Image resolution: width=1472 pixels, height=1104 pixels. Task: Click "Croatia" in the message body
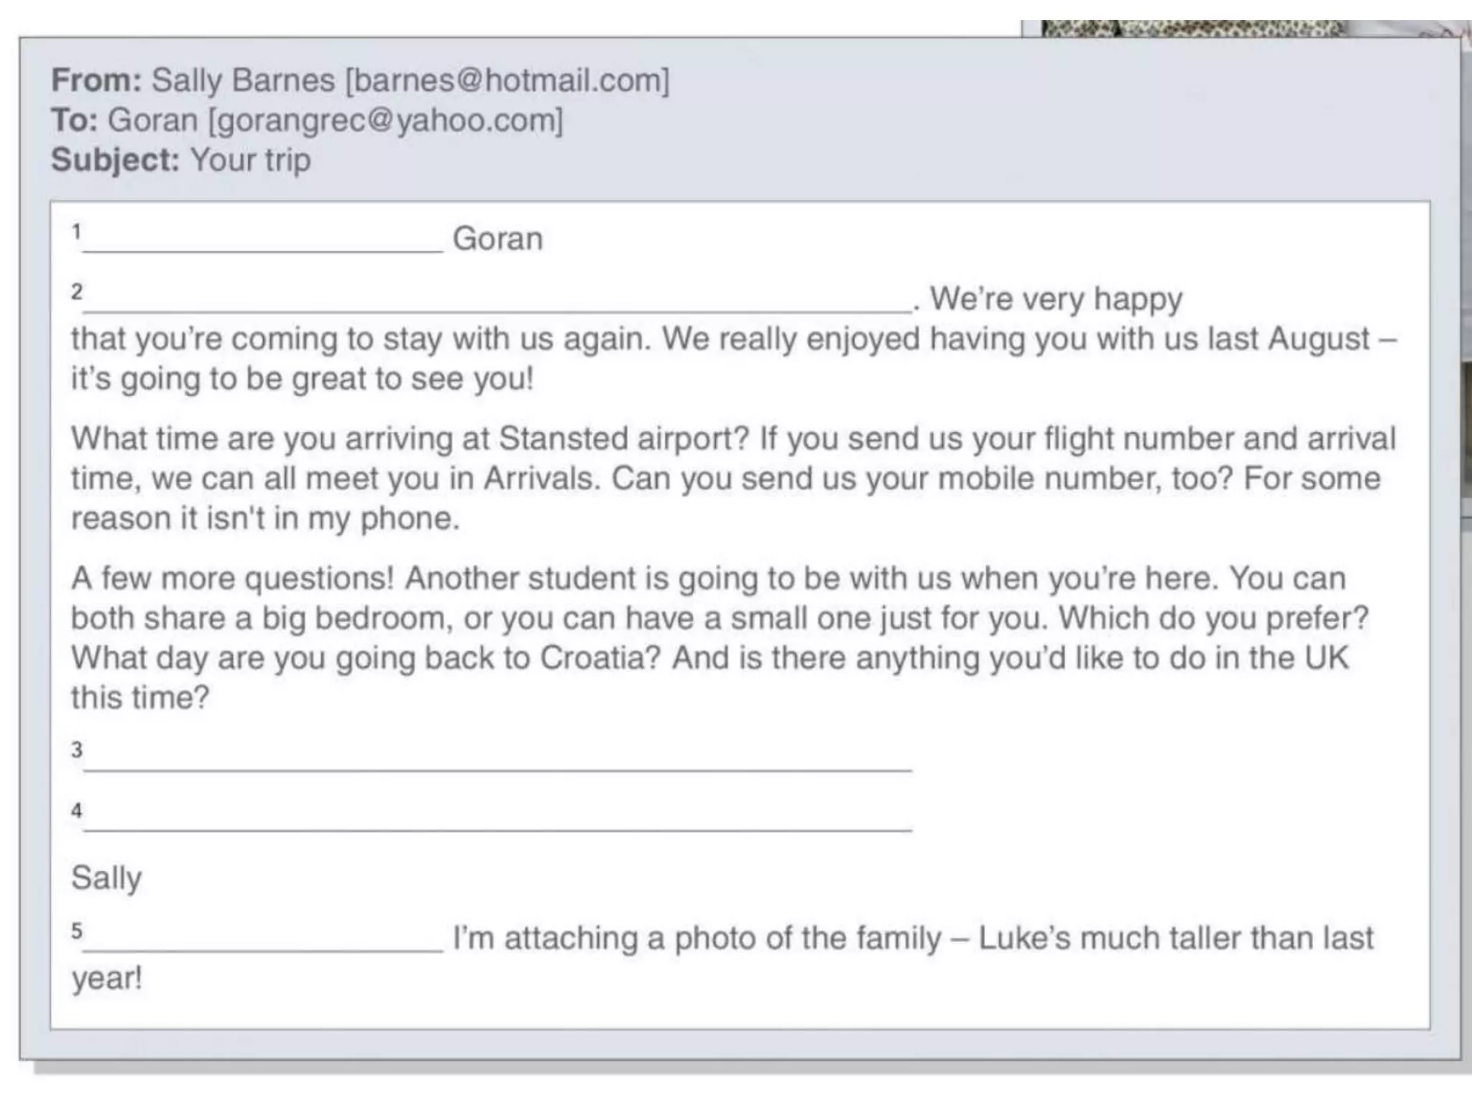coord(600,658)
